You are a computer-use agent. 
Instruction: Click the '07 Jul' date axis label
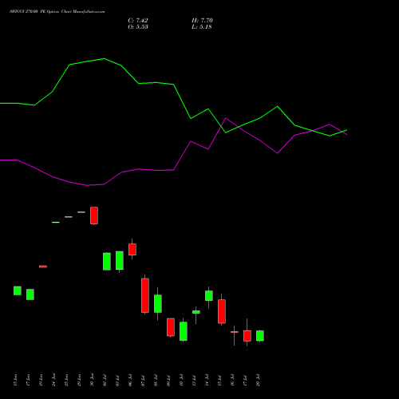pos(143,380)
